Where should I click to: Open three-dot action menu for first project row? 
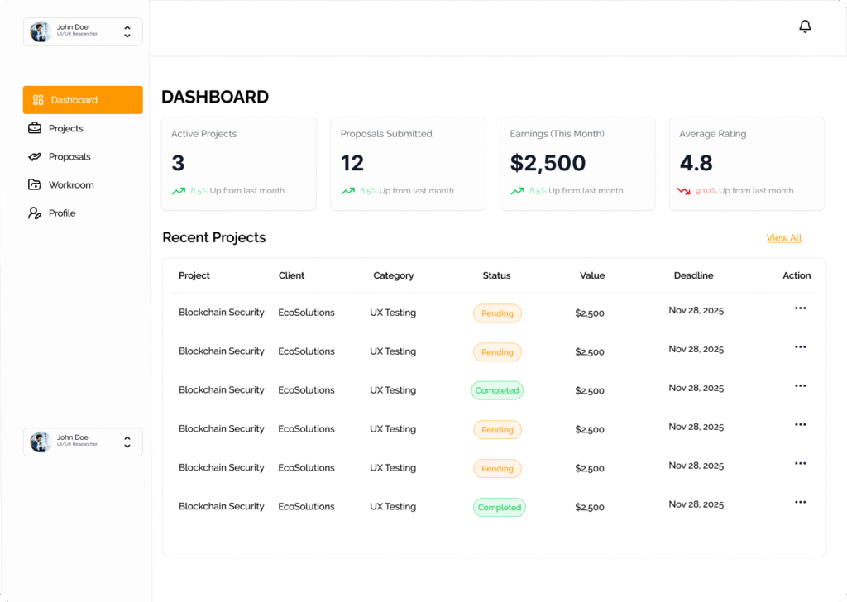(800, 308)
